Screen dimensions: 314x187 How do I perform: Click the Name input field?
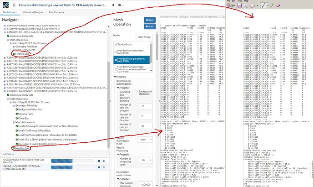pos(144,37)
